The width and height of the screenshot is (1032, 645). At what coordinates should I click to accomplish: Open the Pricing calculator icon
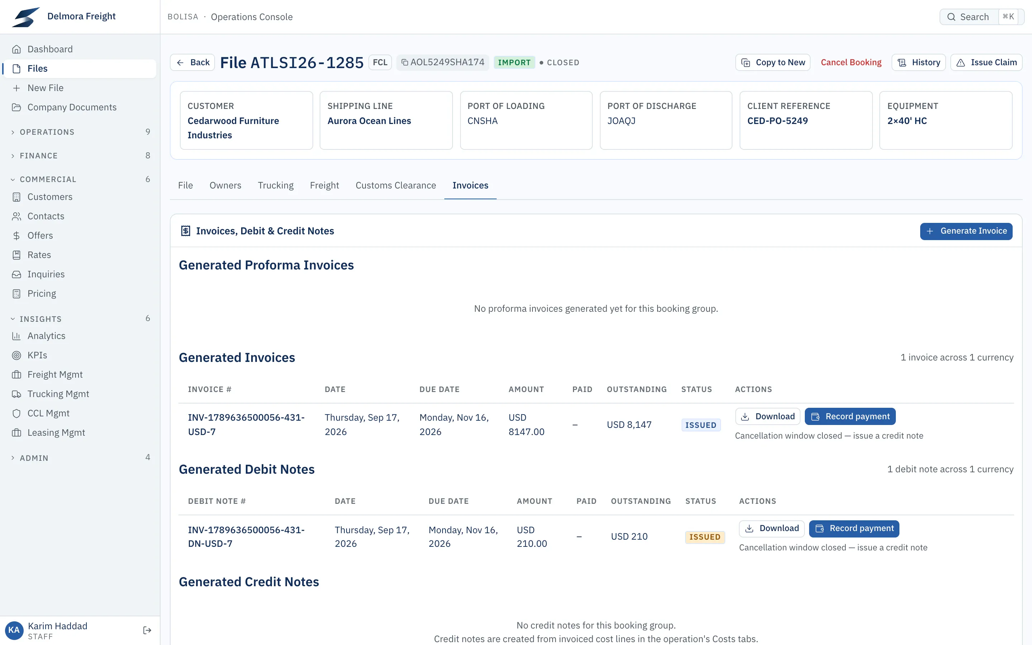click(x=16, y=293)
